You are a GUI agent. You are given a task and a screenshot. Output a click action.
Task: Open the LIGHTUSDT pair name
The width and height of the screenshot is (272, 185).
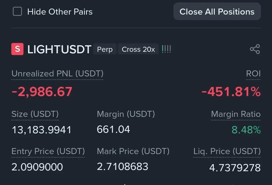coord(59,50)
